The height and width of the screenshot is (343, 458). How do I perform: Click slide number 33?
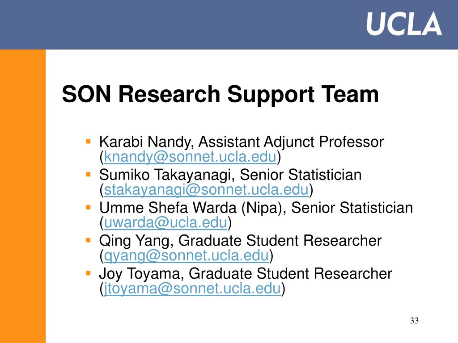[414, 321]
